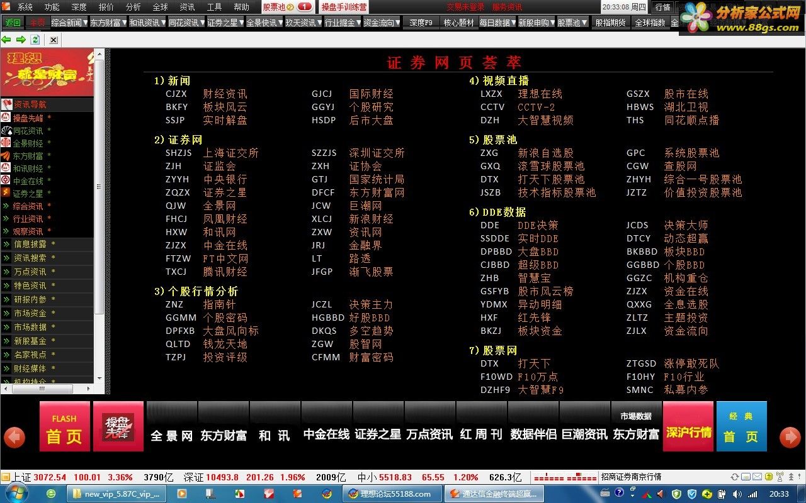Image resolution: width=806 pixels, height=503 pixels.
Task: Expand the 信息披露 sidebar section
Action: point(47,244)
